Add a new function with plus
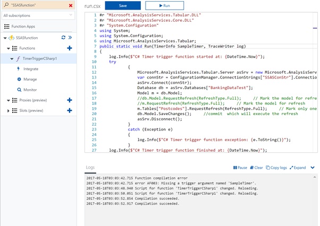Screen dimensions: 320x226 [x=70, y=48]
